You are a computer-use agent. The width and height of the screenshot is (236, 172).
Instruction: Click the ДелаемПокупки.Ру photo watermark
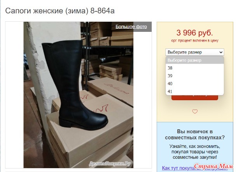pos(110,163)
